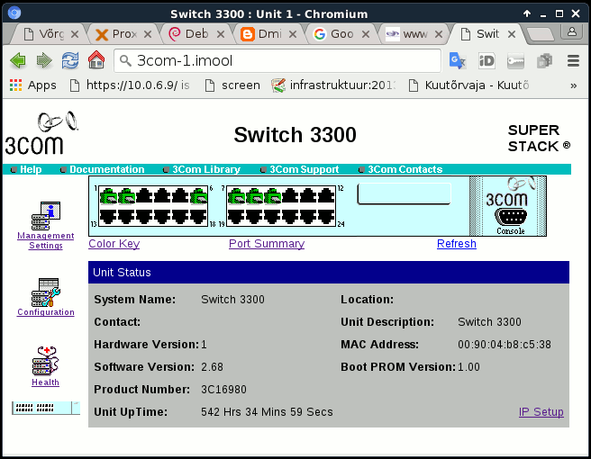This screenshot has height=459, width=591.
Task: Click the browser Back arrow
Action: [18, 60]
